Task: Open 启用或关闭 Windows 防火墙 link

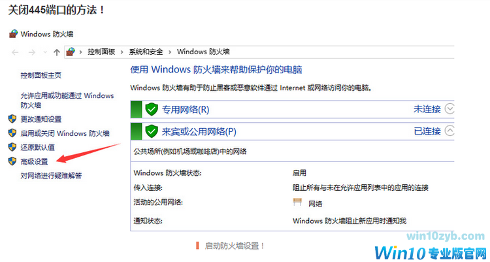Action: point(65,133)
